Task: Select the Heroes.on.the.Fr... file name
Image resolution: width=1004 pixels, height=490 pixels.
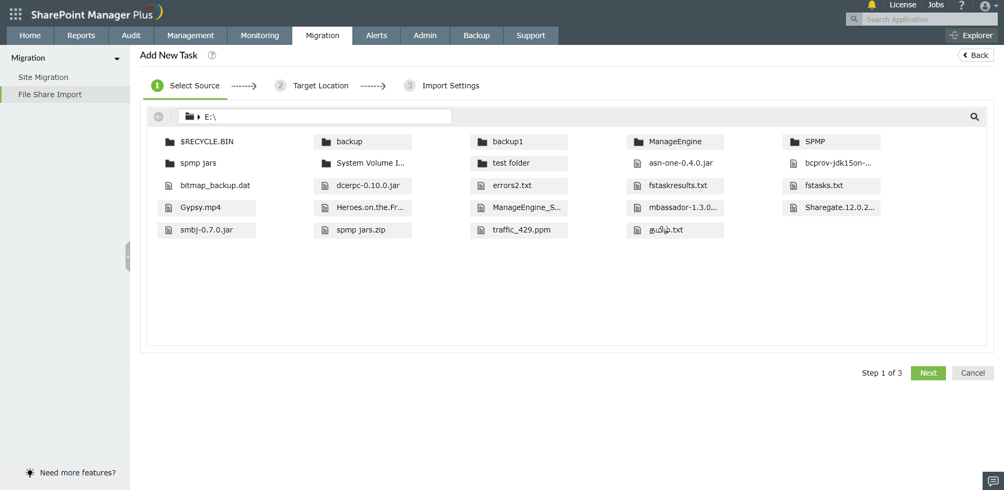Action: 370,207
